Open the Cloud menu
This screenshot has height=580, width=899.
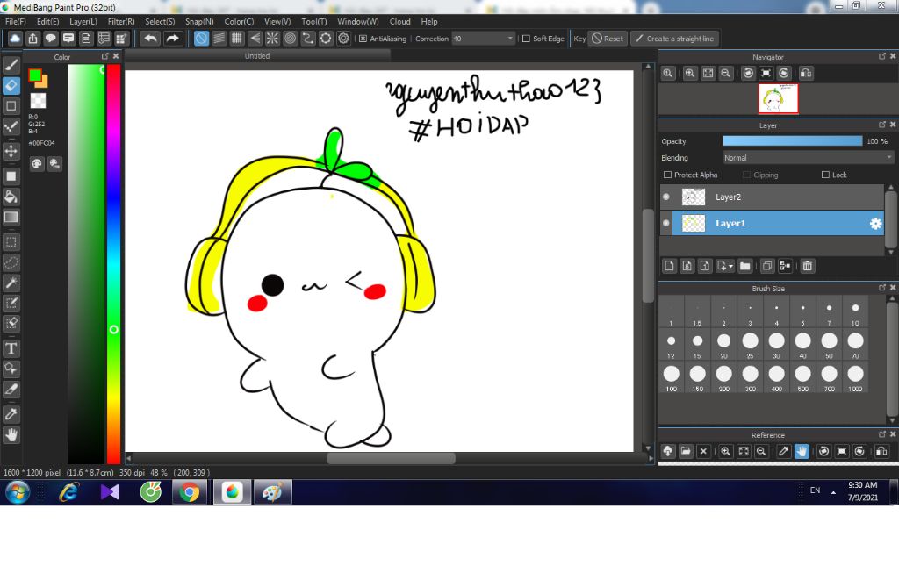pyautogui.click(x=399, y=21)
